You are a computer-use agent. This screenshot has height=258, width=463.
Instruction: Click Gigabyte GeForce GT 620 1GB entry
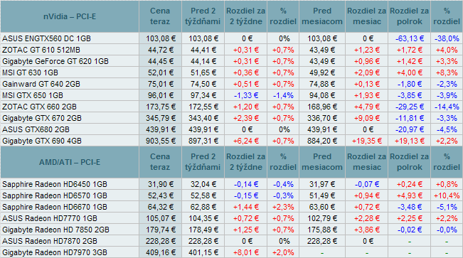pos(55,61)
